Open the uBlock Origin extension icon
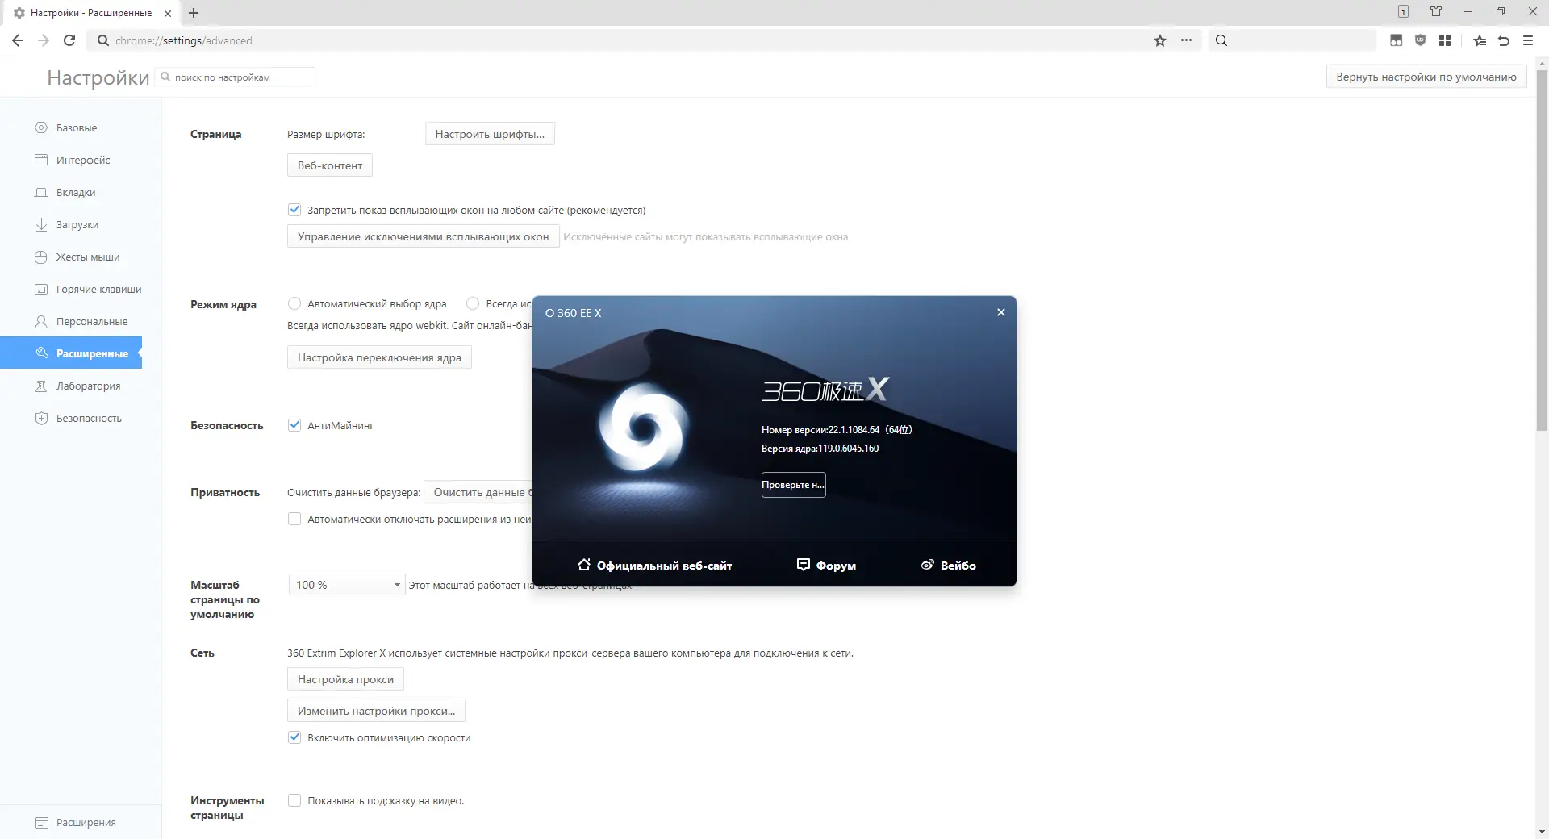Screen dimensions: 1549x839 click(x=1420, y=40)
